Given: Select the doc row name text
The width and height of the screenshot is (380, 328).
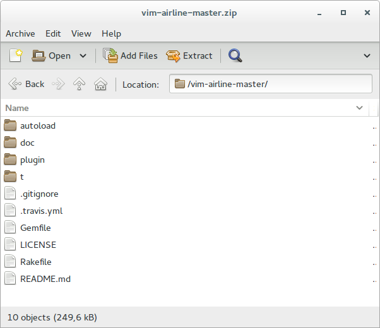Looking at the screenshot, I should (27, 143).
